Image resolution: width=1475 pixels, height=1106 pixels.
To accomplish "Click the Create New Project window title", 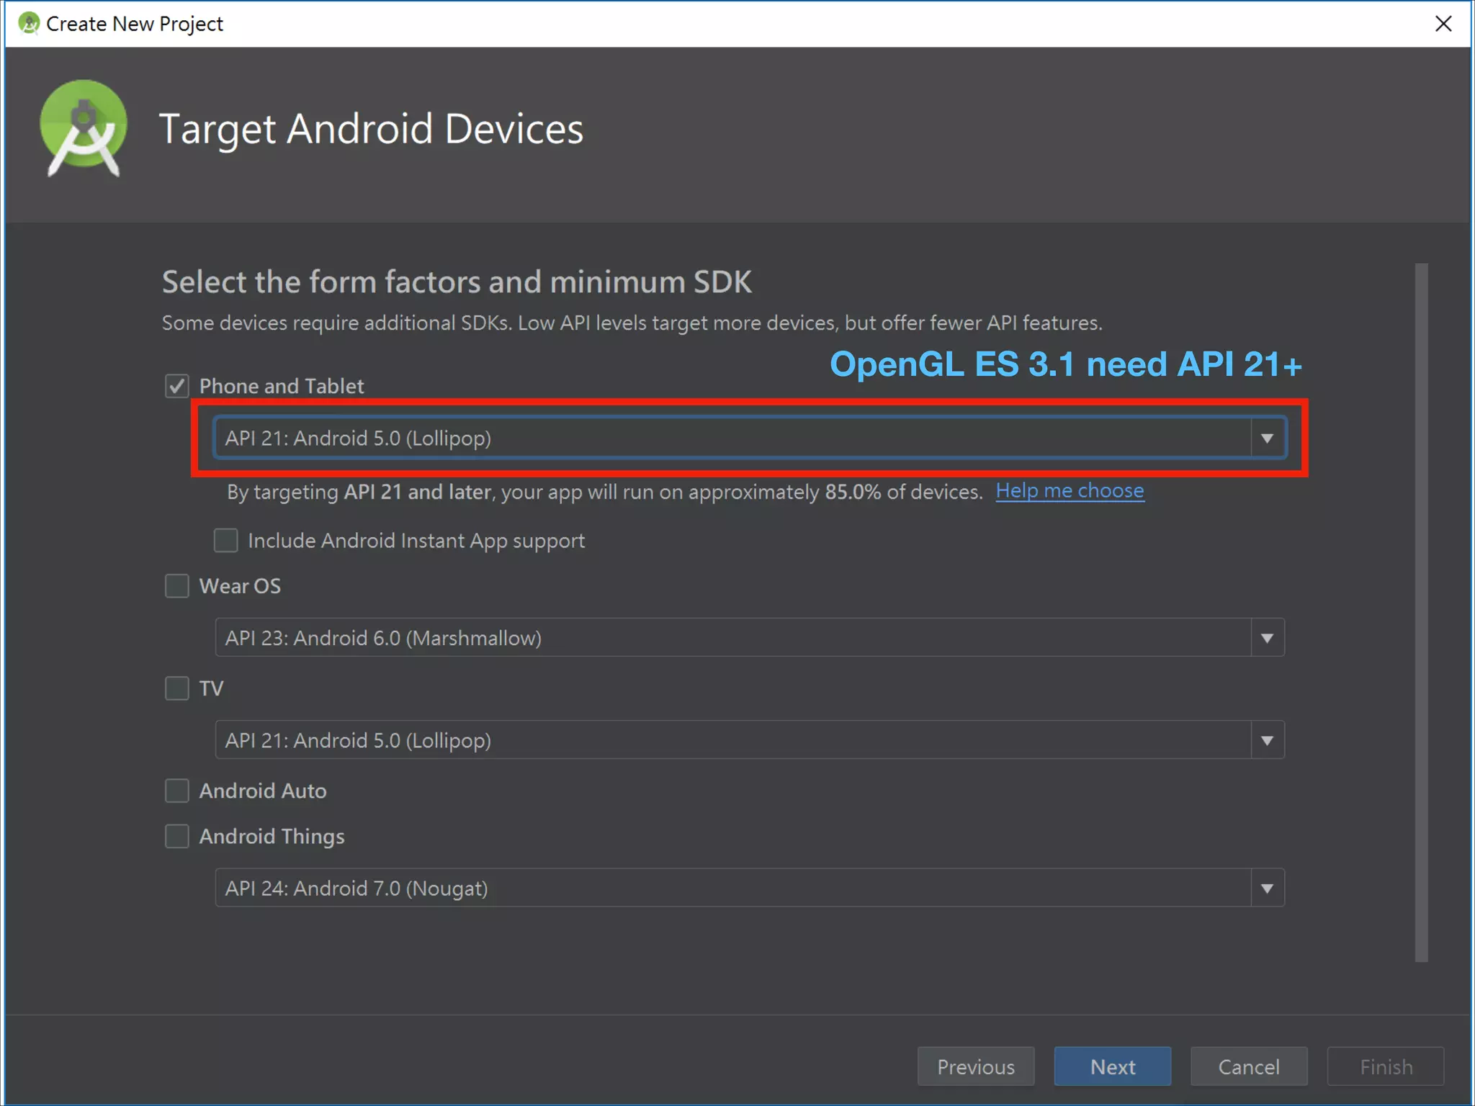I will [x=135, y=24].
